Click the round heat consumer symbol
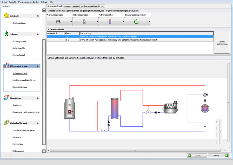The image size is (233, 165). coord(205,109)
